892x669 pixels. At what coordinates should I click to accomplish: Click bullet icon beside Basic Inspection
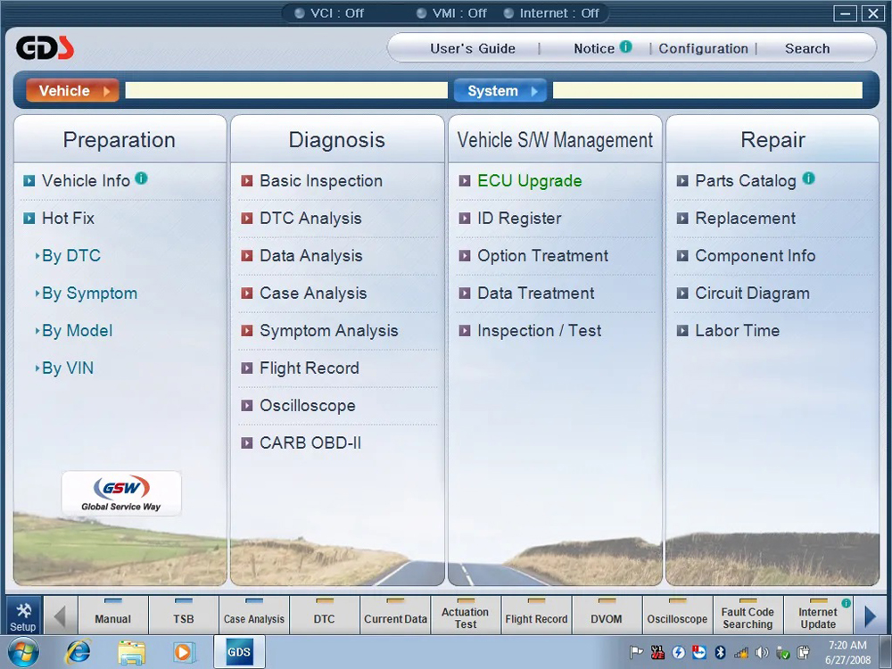(x=246, y=181)
